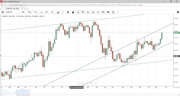Click the zoom magnifier tool
This screenshot has width=180, height=96.
point(83,12)
